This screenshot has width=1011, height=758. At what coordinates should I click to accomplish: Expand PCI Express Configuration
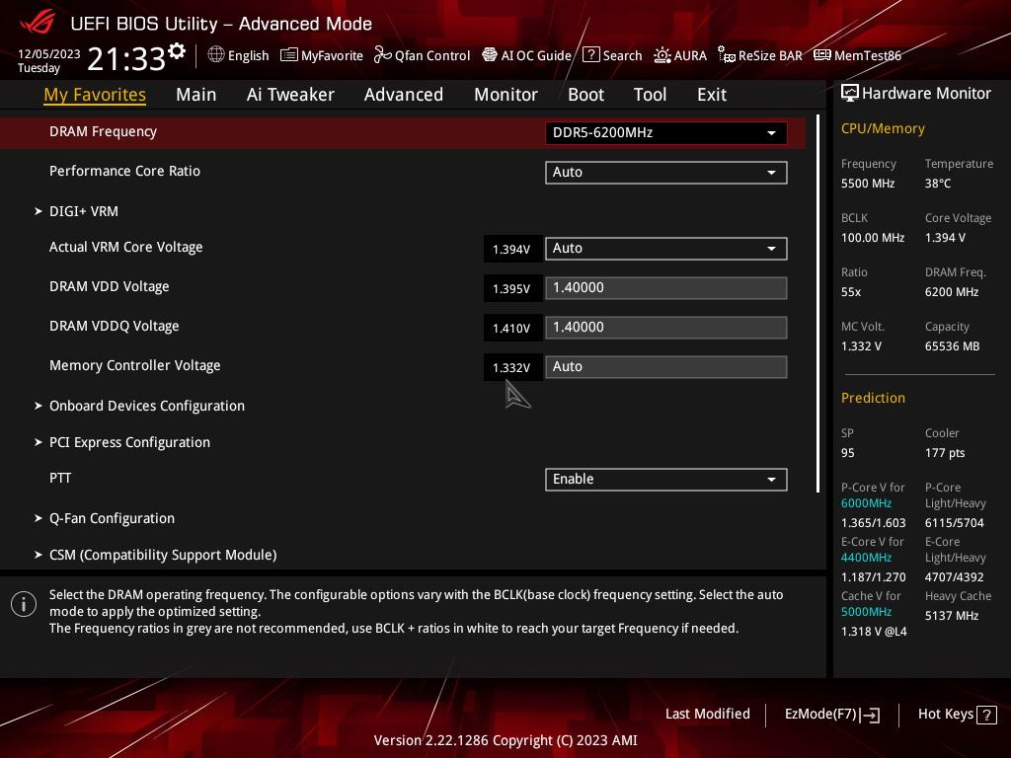[129, 442]
